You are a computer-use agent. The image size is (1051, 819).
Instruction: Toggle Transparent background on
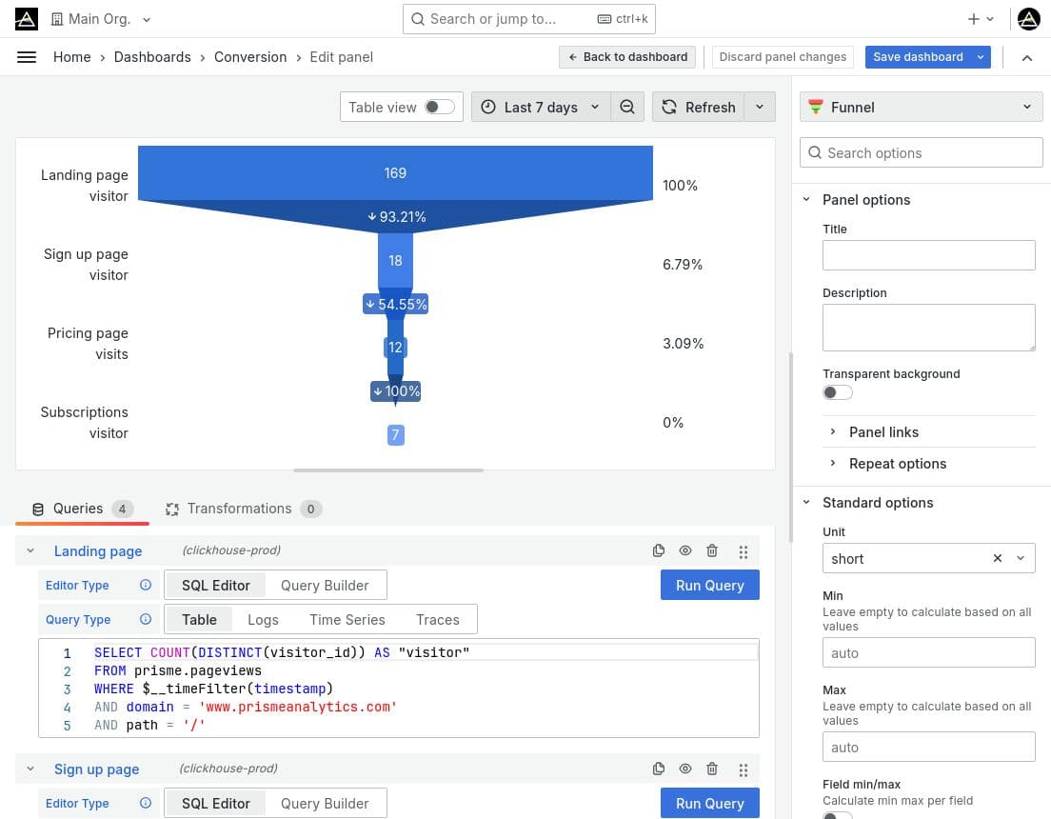[838, 392]
